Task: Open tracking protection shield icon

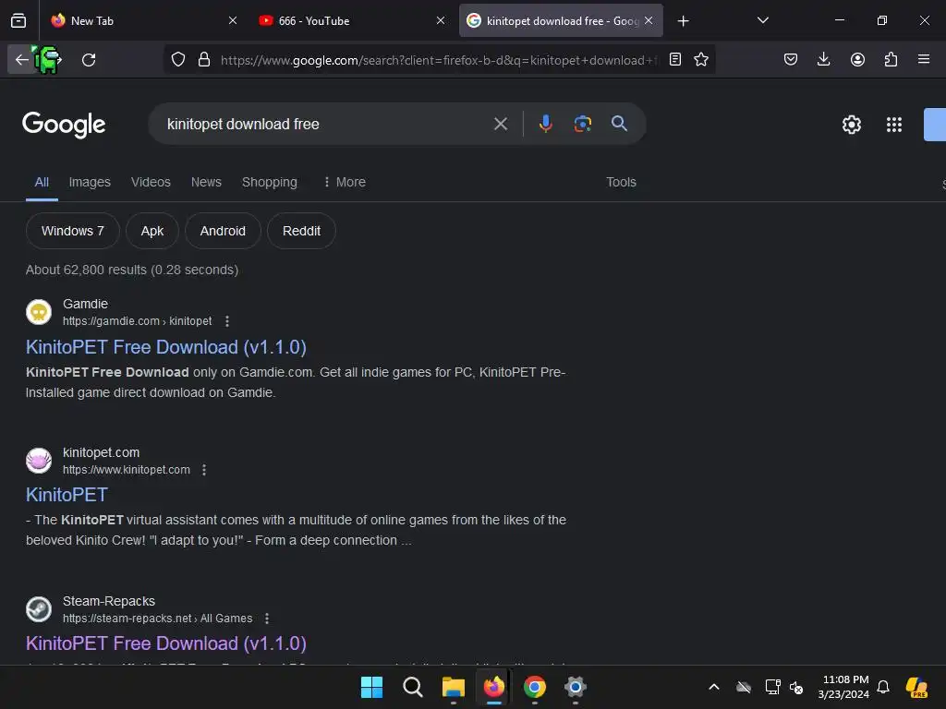Action: [178, 60]
